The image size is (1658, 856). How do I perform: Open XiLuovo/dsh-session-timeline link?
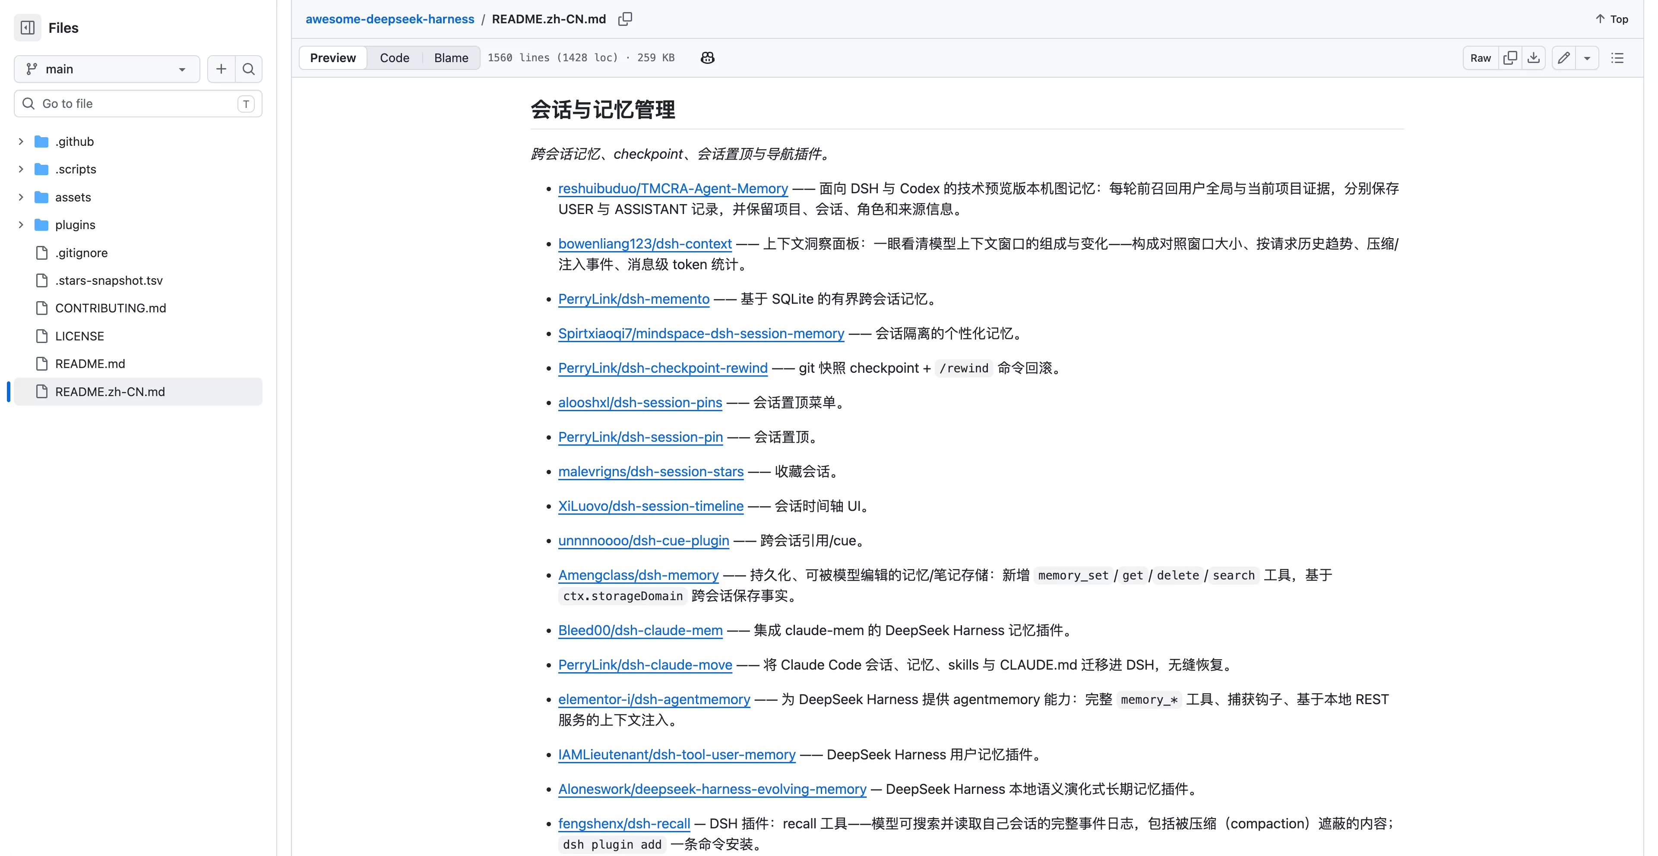651,506
